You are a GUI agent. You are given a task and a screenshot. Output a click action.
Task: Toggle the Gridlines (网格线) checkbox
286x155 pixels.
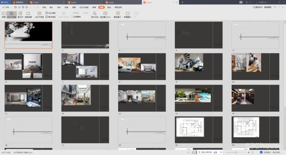(72, 13)
